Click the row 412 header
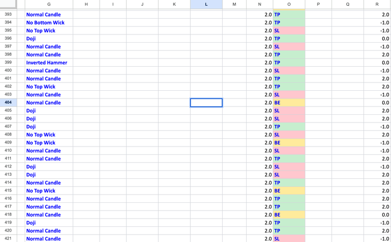 point(8,166)
